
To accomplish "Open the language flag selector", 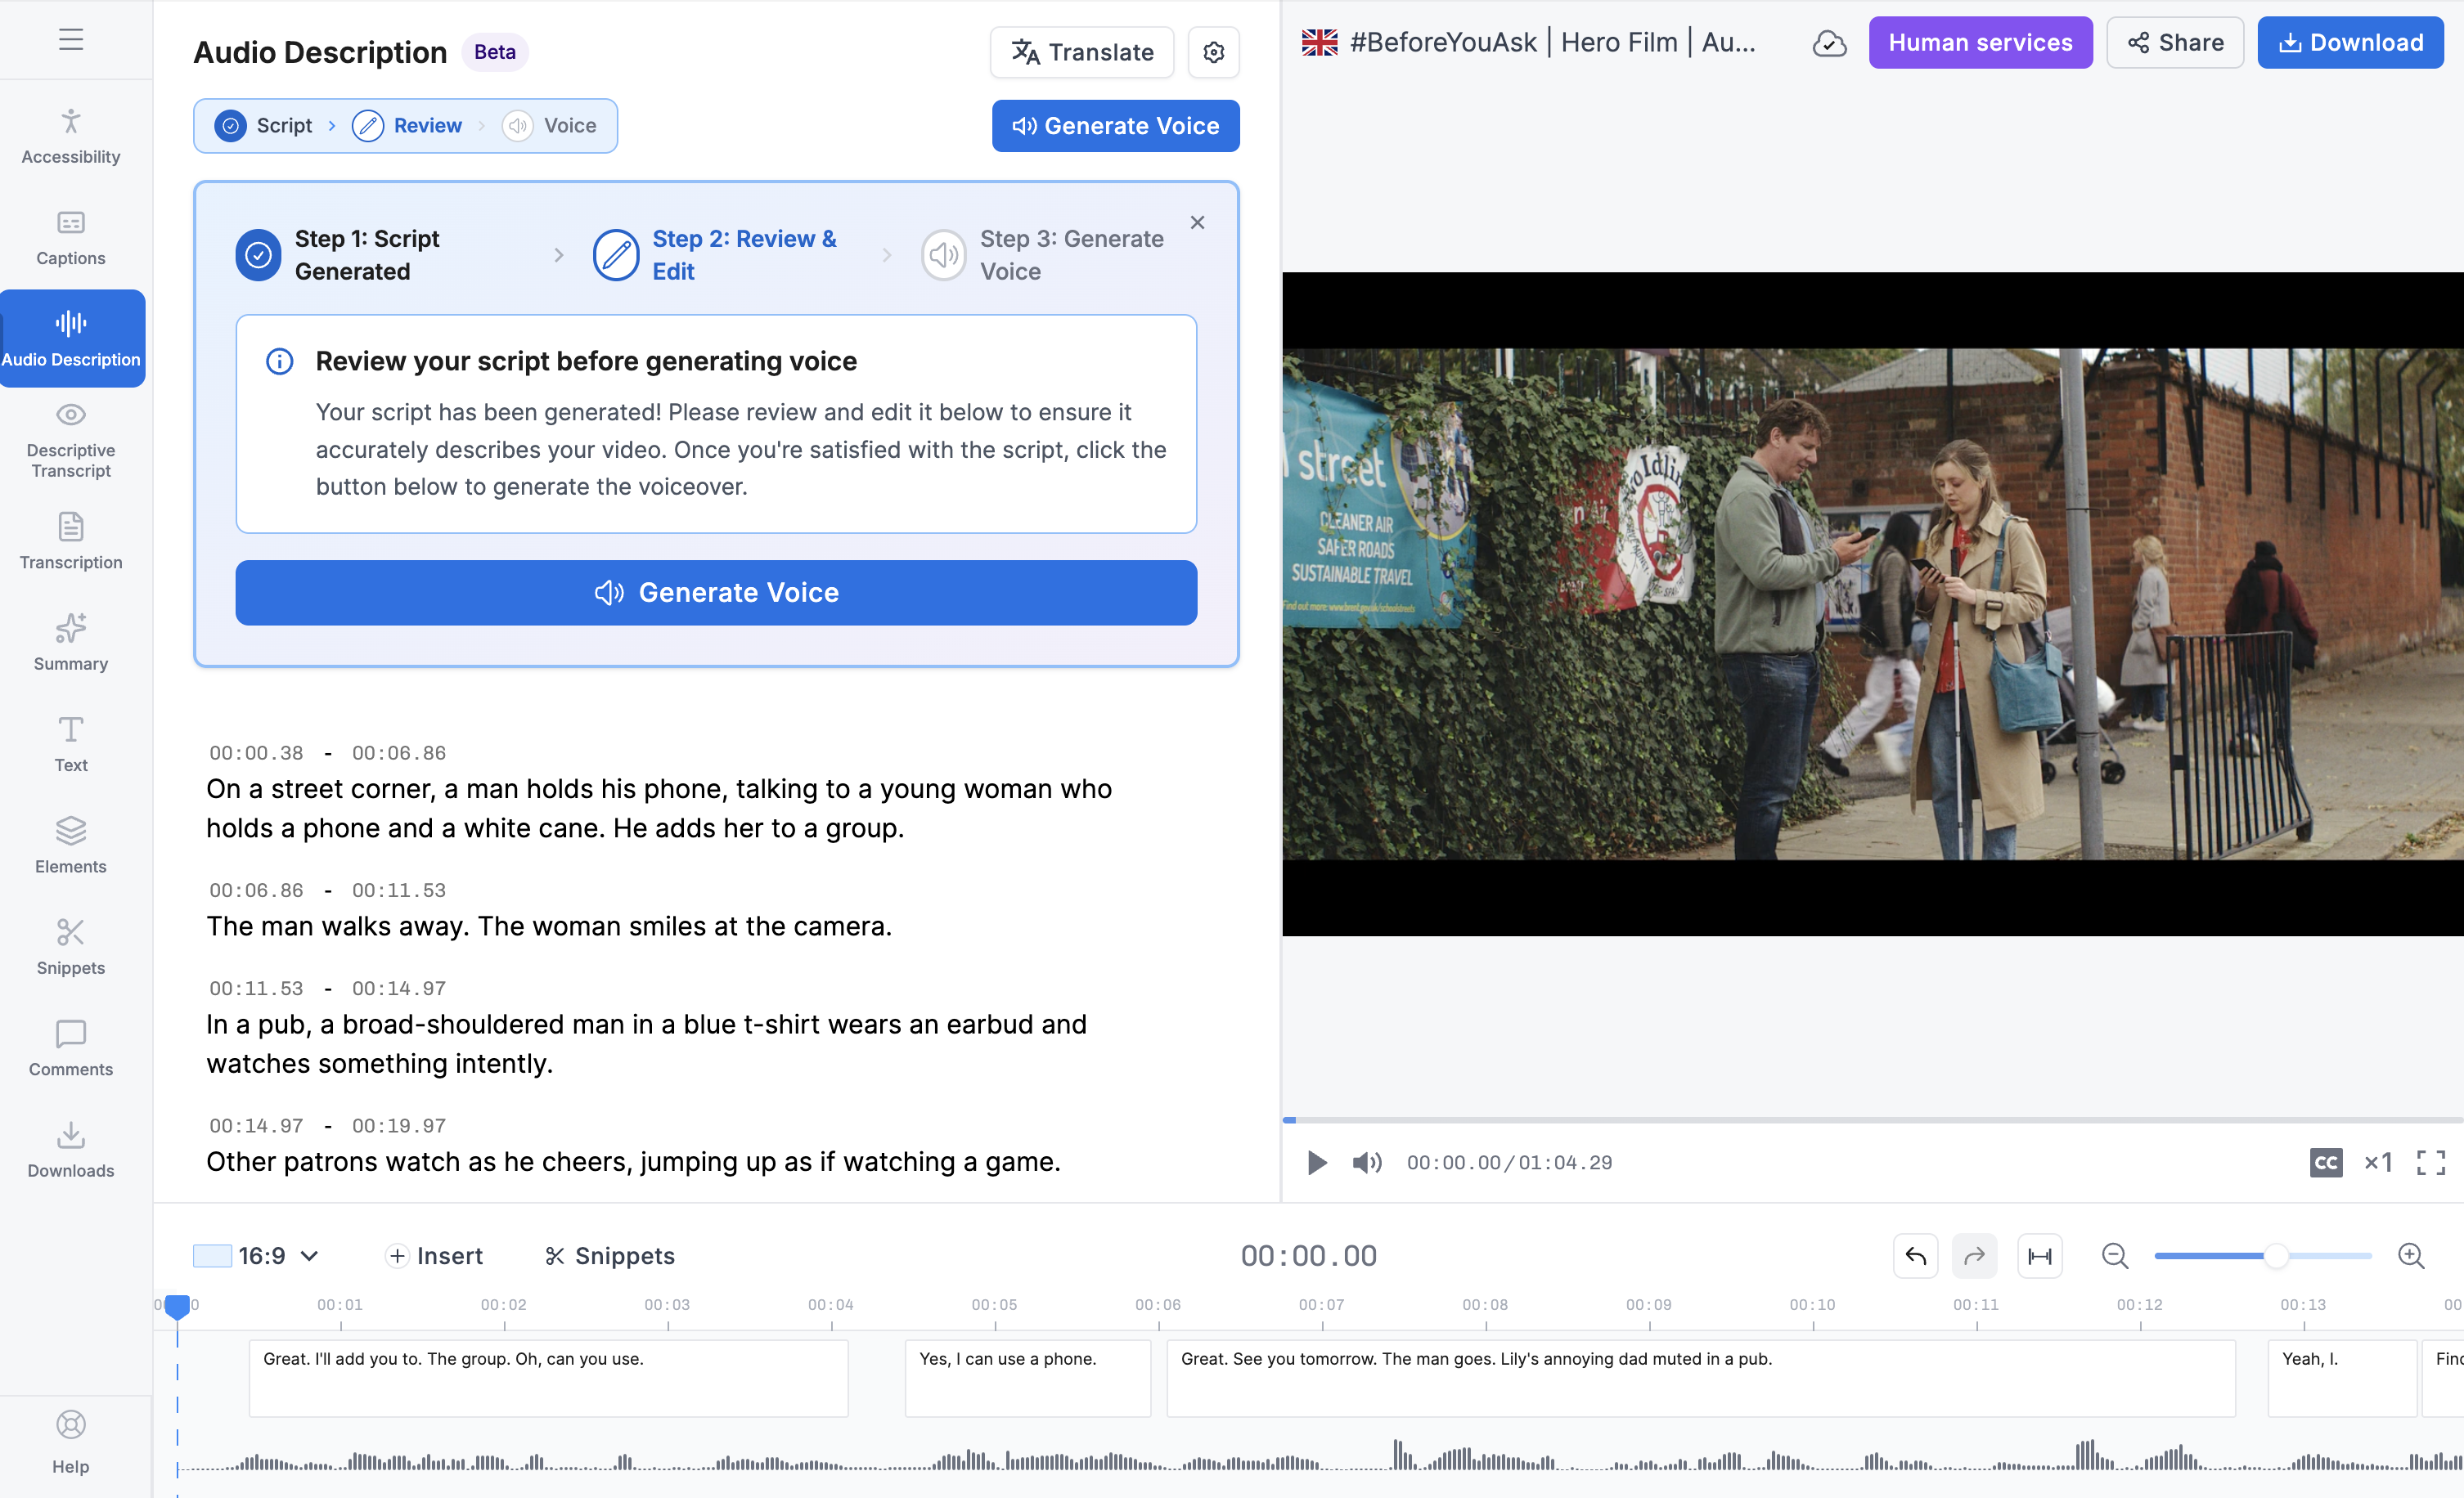I will tap(1319, 43).
